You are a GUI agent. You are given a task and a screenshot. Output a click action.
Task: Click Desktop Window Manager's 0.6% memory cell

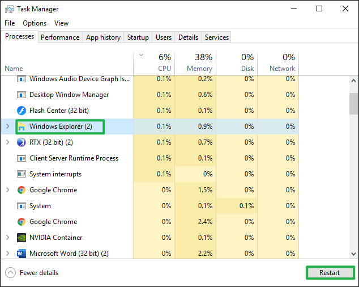195,95
